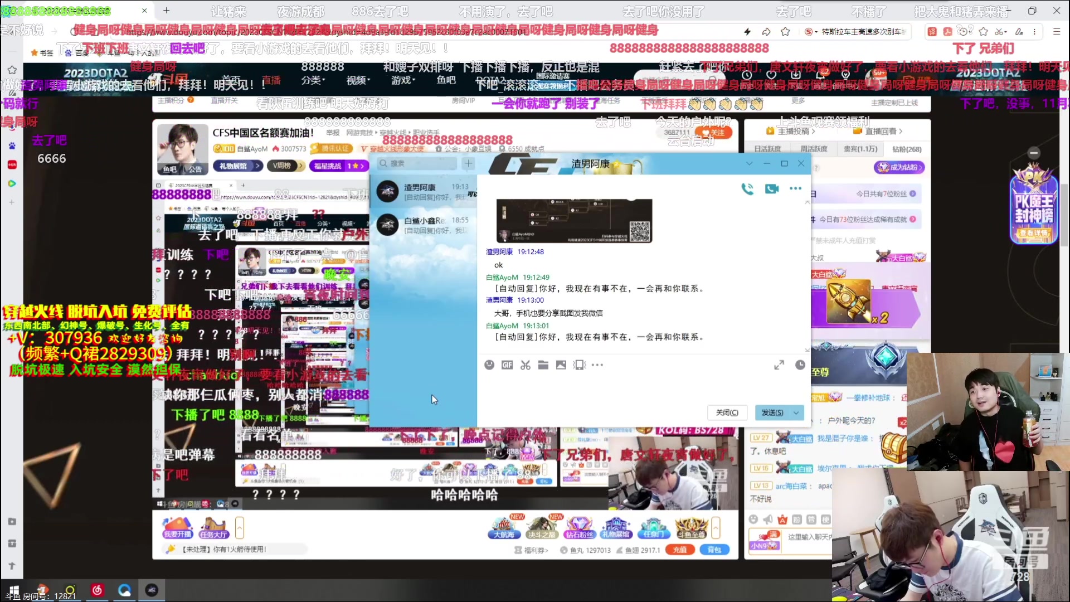This screenshot has width=1070, height=602.
Task: Open 钻石粉丝 in the Douyu bottom bar
Action: pos(580,527)
